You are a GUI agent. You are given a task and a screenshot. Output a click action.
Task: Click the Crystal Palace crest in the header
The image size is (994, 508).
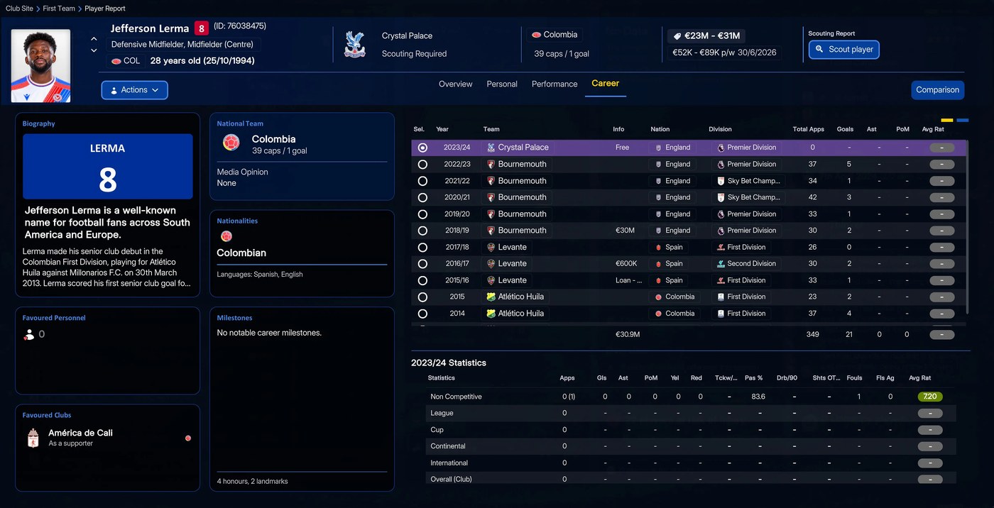click(354, 44)
